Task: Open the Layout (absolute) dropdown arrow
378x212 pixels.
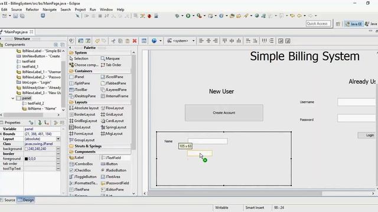Action: pyautogui.click(x=58, y=139)
